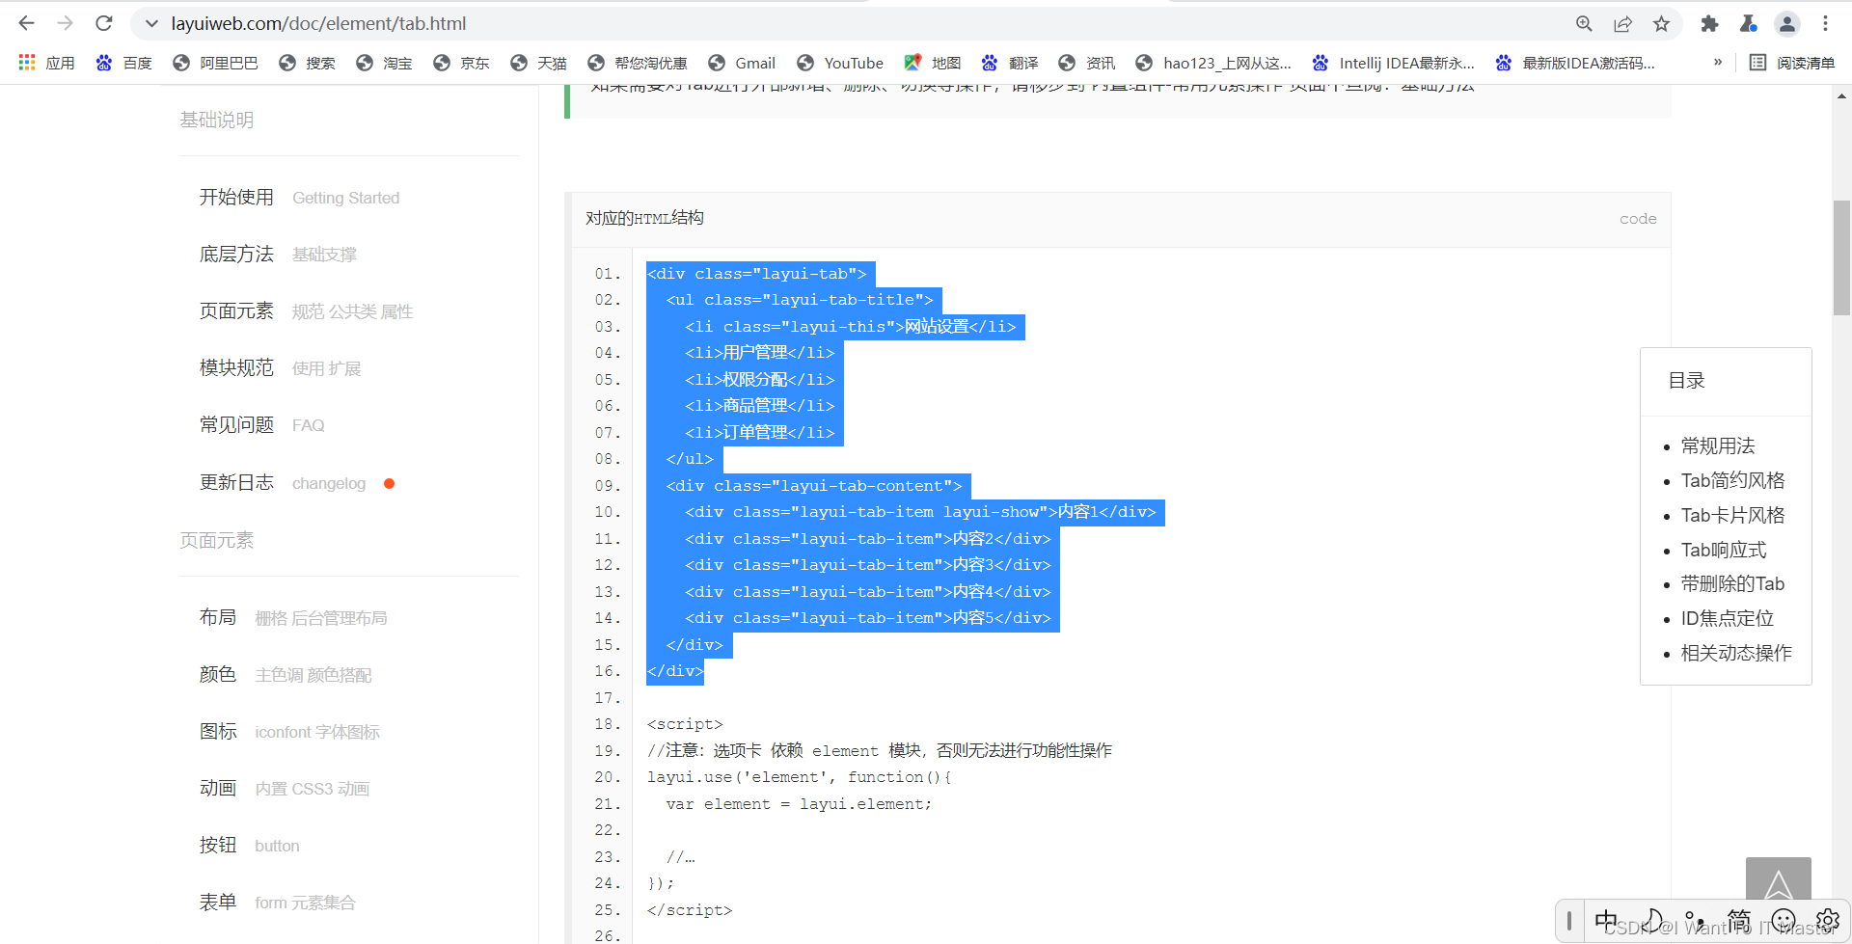This screenshot has height=944, width=1852.
Task: Open 表单 form docs in sidebar
Action: [x=277, y=903]
